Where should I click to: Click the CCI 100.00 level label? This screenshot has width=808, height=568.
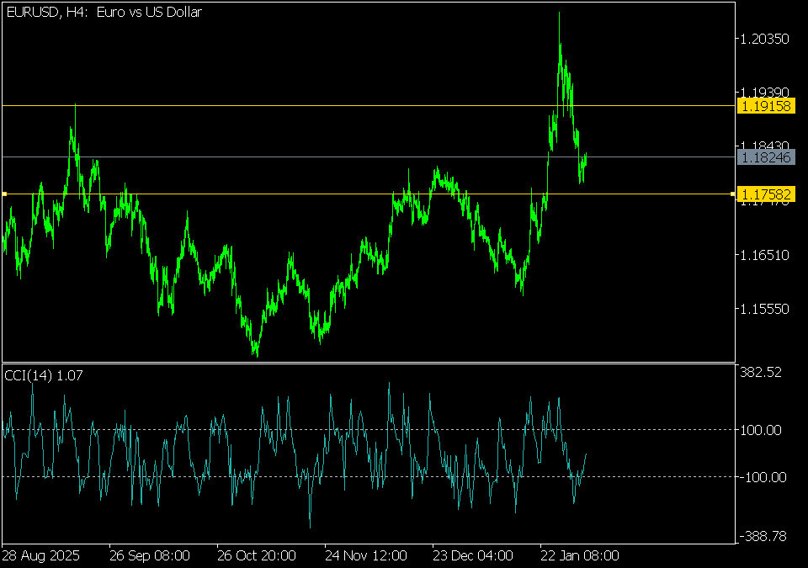(x=762, y=430)
